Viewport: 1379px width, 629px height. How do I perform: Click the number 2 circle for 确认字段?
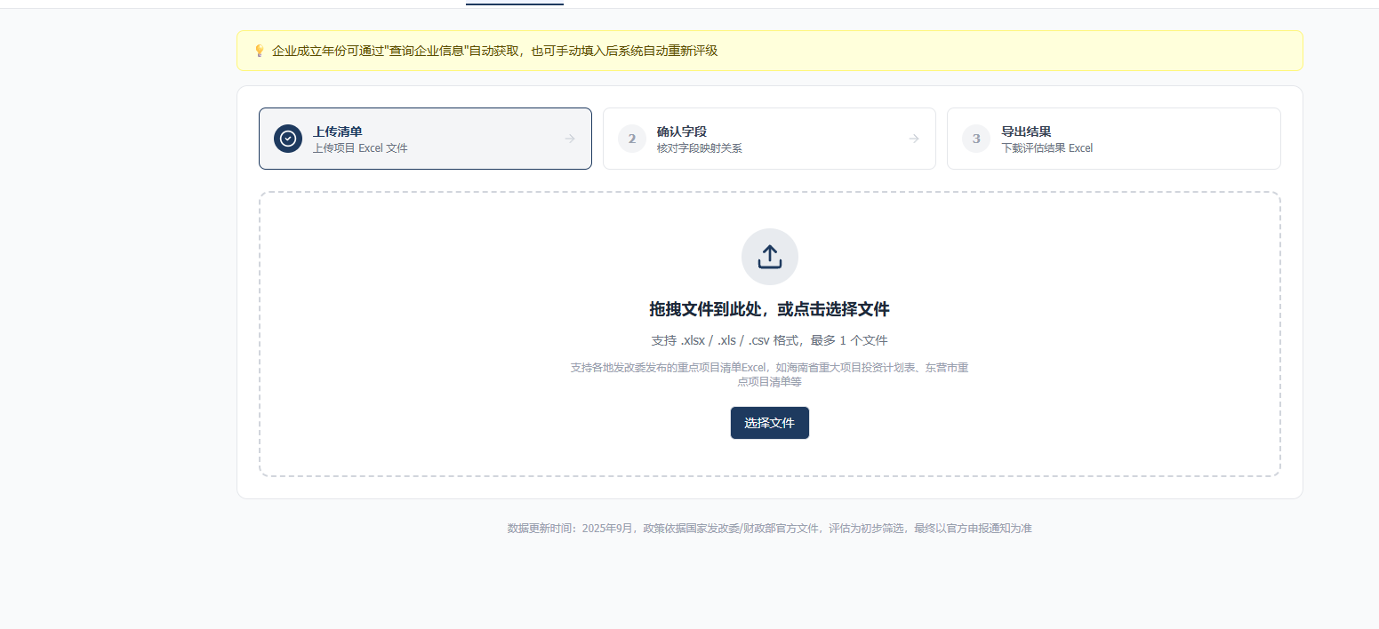click(x=632, y=139)
